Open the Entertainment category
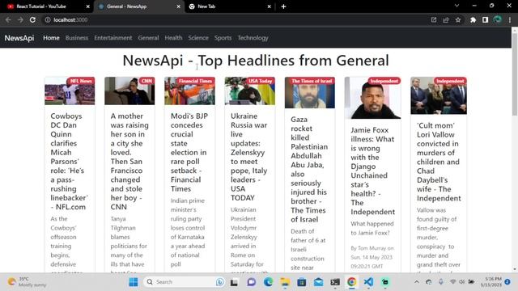The height and width of the screenshot is (291, 518). [x=113, y=38]
